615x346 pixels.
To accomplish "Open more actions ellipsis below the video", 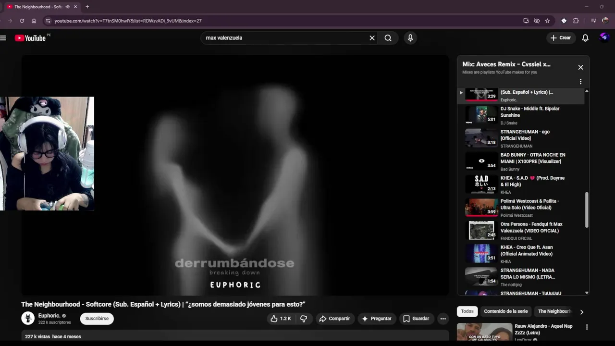I will [x=443, y=319].
